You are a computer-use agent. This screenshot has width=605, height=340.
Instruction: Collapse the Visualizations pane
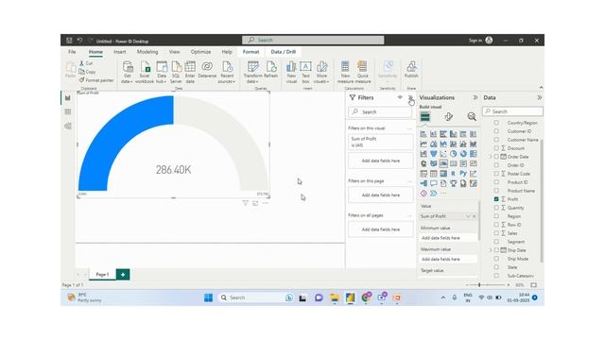(475, 97)
